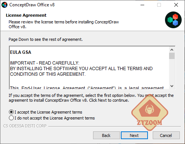Click the grayed-out maximize button
The image size is (185, 144).
pyautogui.click(x=159, y=5)
